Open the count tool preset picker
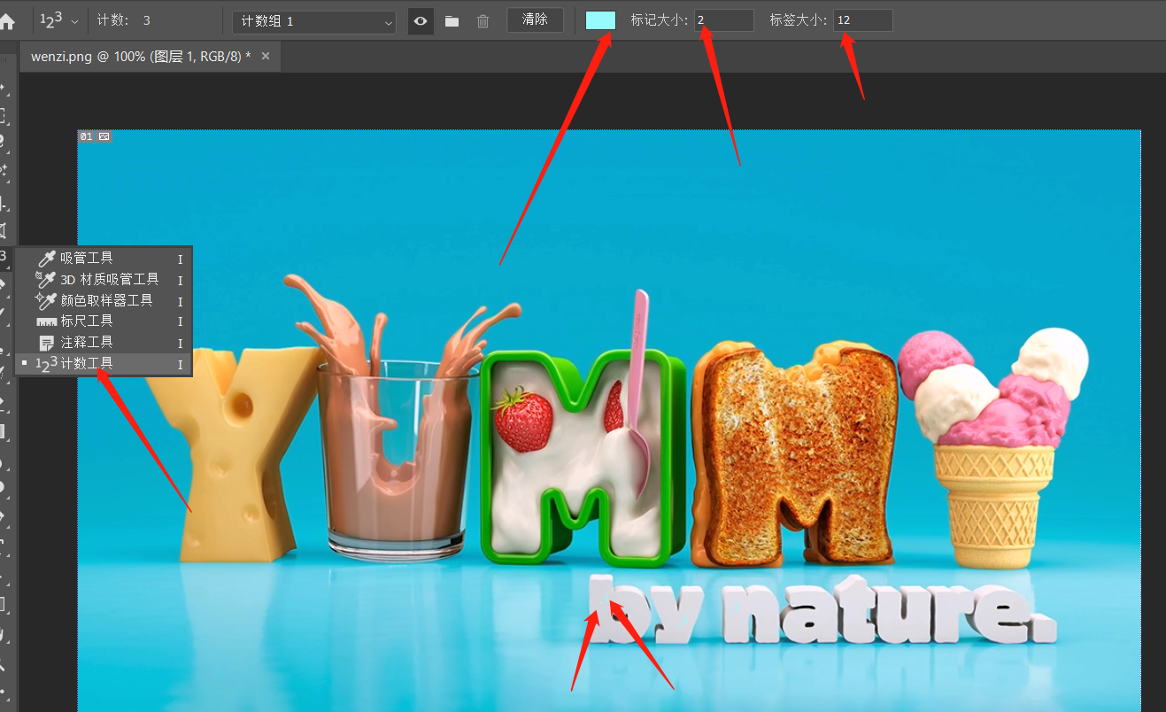Screen dimensions: 1166x712 (x=58, y=20)
